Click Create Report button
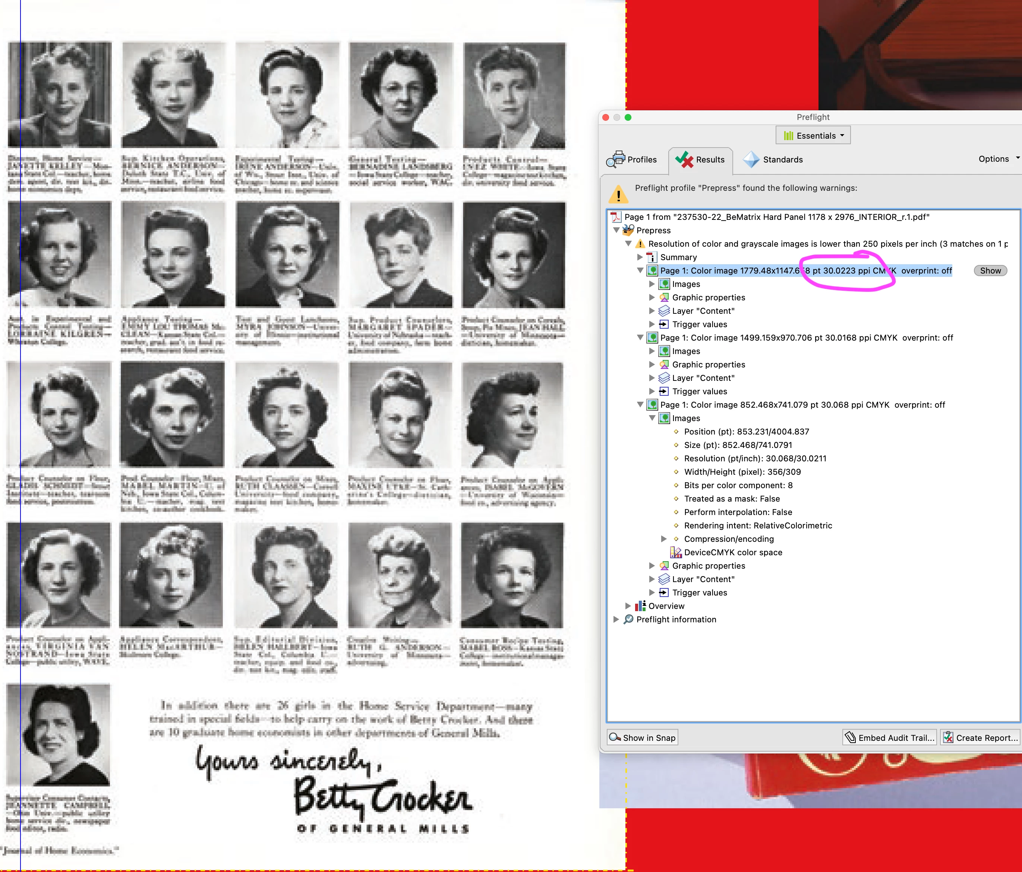 point(980,738)
